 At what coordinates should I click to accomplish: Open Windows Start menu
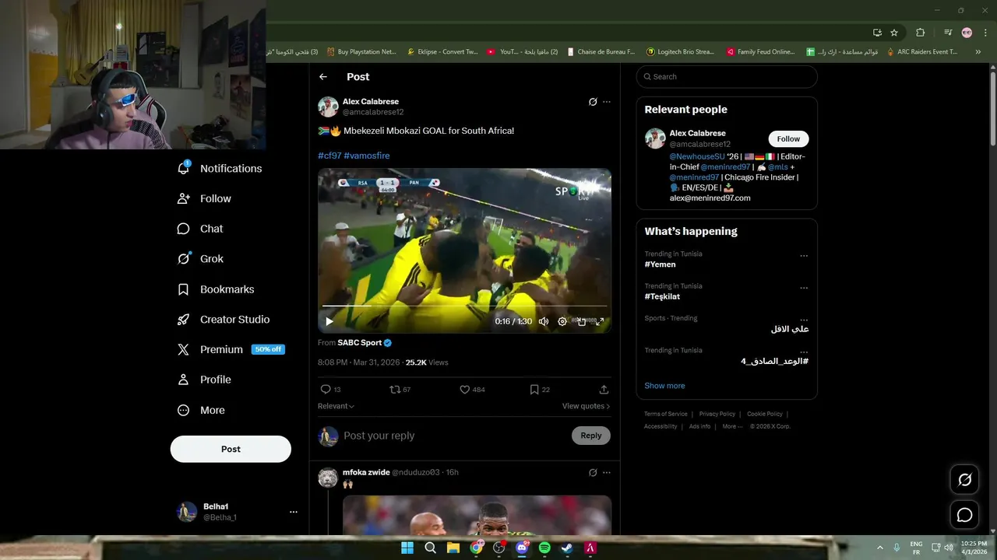click(407, 548)
